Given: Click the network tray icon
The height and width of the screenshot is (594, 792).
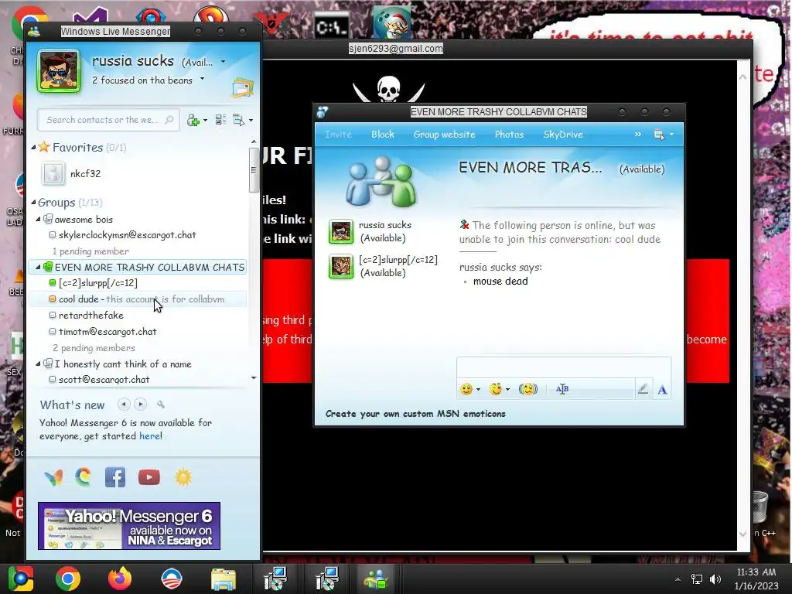Looking at the screenshot, I should 697,579.
